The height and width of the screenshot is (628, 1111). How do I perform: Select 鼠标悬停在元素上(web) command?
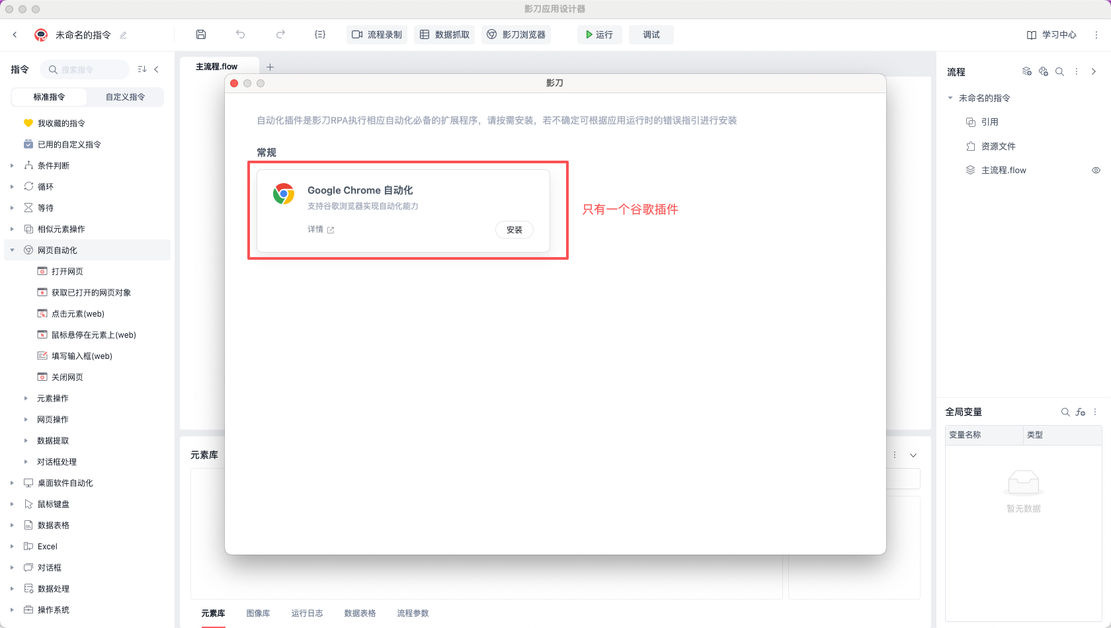(x=94, y=335)
